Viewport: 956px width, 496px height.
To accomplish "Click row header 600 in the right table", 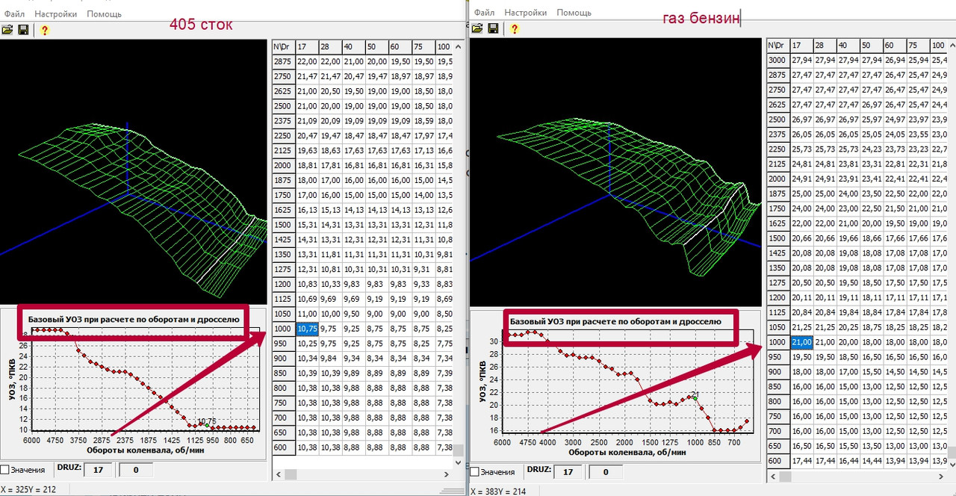I will (x=778, y=460).
